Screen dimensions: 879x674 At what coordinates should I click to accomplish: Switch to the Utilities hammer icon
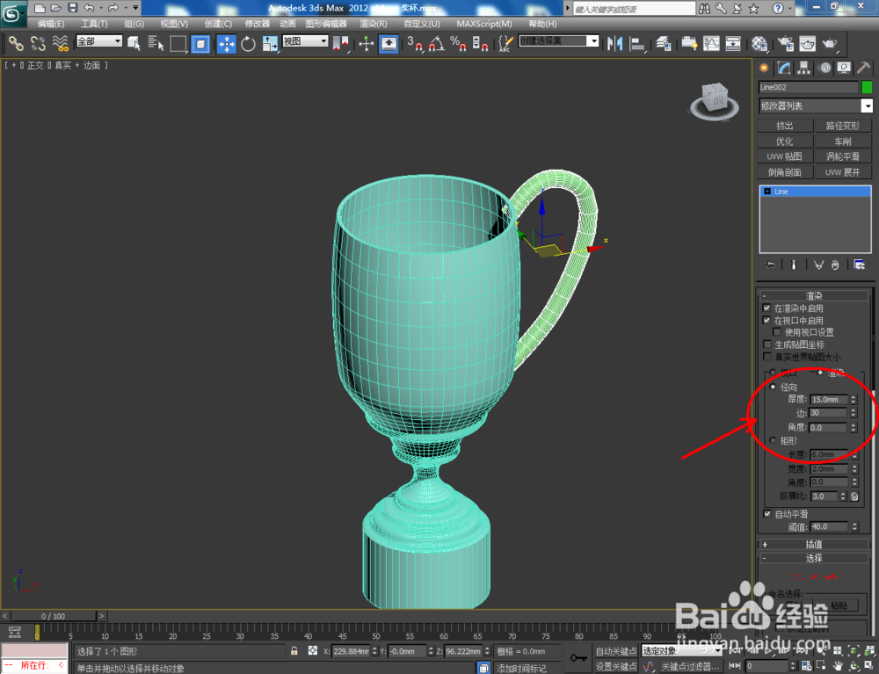click(863, 68)
